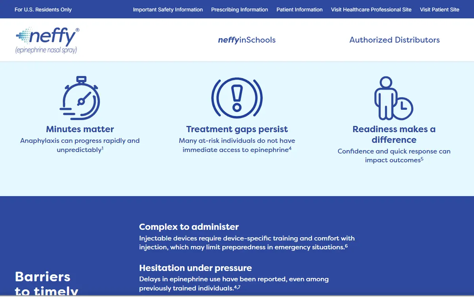Viewport: 474px width, 300px height.
Task: Click the "Treatment gaps persist" heading
Action: [237, 129]
